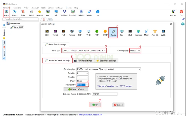Click the paperclip icon at right edge

(183, 19)
